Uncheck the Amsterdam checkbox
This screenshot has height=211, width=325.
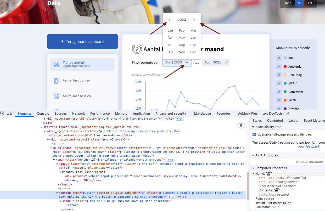click(279, 67)
